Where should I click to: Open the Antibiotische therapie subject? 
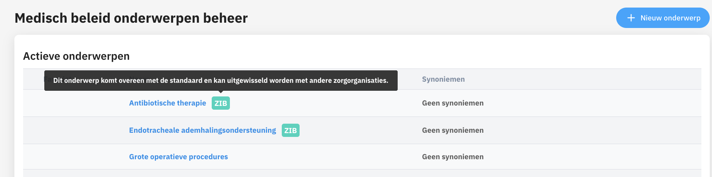click(167, 103)
